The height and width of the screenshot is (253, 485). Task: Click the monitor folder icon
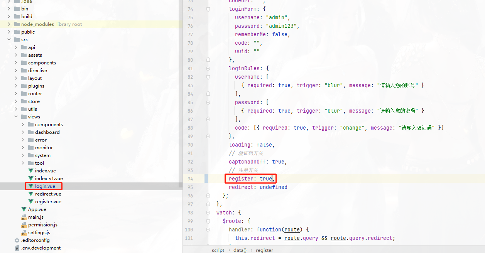(x=31, y=148)
